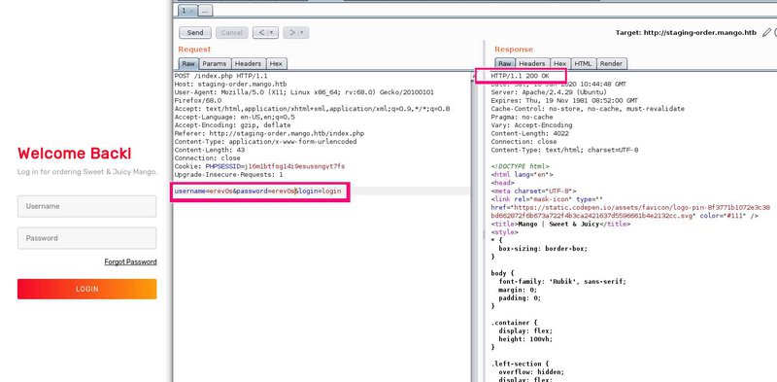Select the Response Raw tab
The image size is (777, 382).
coord(504,63)
